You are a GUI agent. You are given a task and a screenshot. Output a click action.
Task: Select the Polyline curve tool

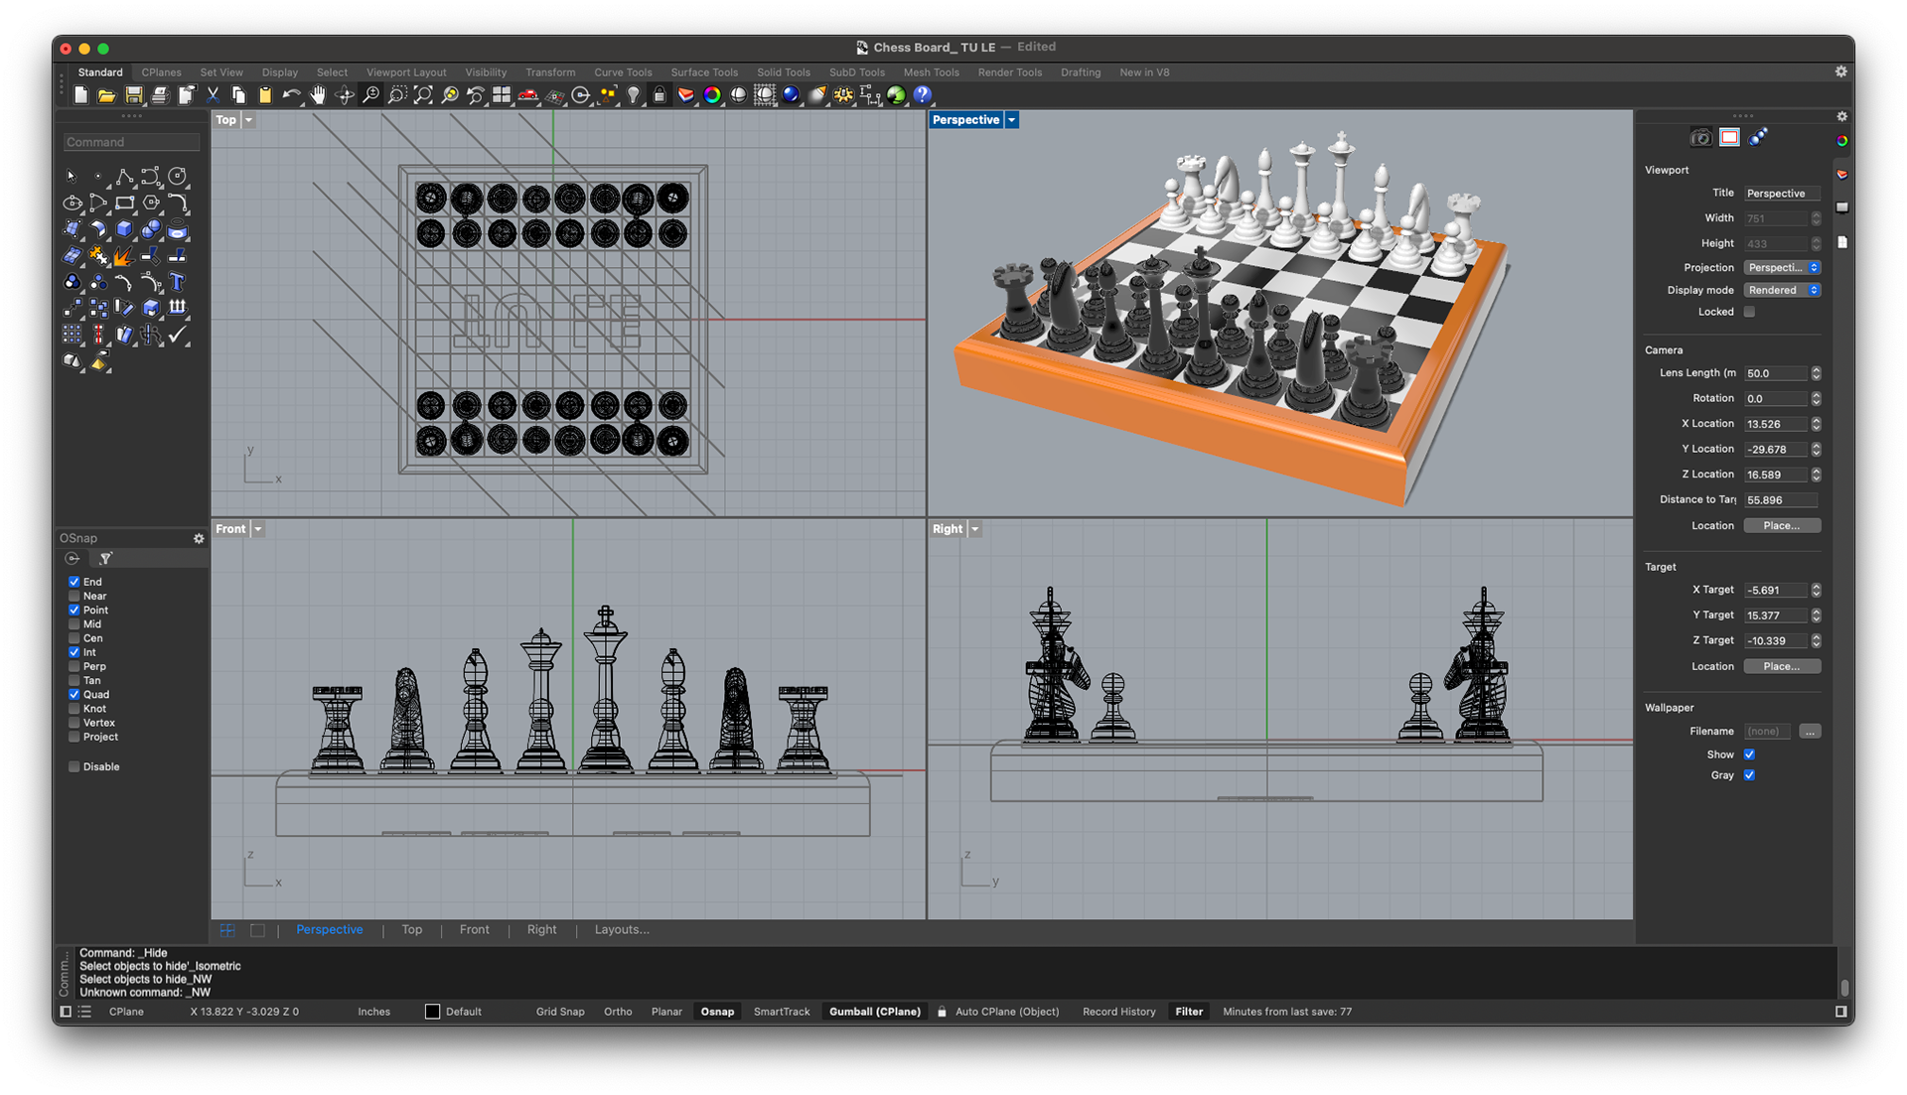[124, 177]
